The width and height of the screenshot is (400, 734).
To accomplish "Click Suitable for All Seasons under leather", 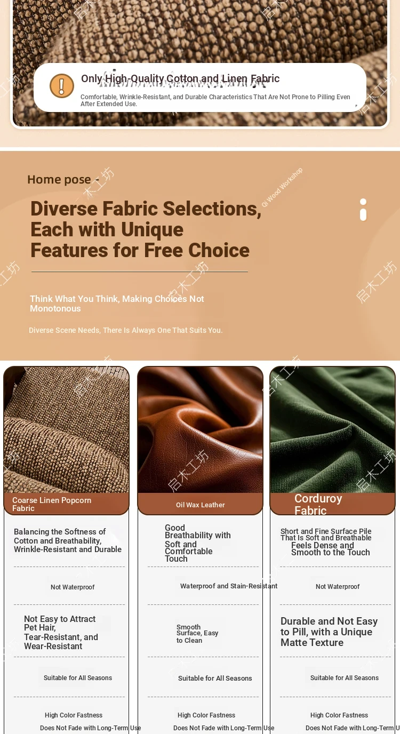I will pos(215,678).
